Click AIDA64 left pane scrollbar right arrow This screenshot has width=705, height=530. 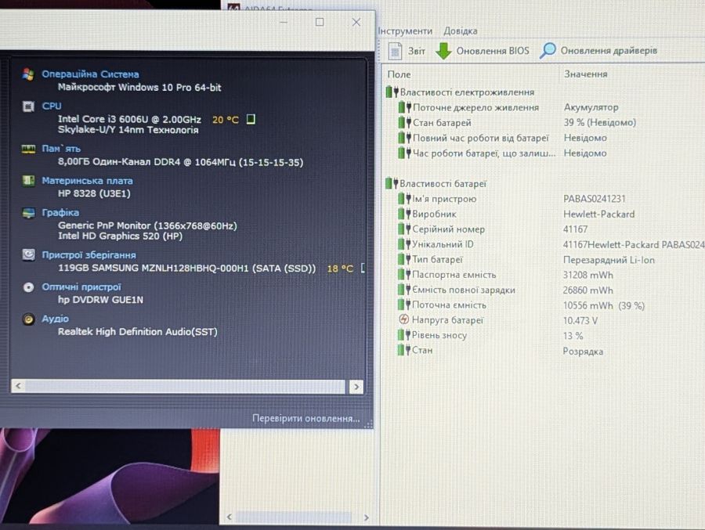[x=367, y=517]
